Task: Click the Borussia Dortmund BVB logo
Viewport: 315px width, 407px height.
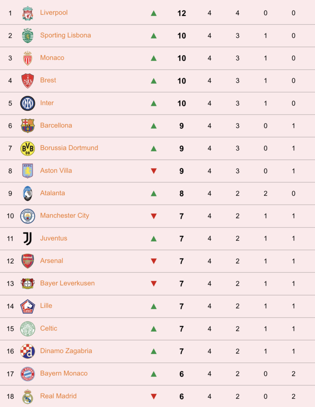Action: pos(27,149)
